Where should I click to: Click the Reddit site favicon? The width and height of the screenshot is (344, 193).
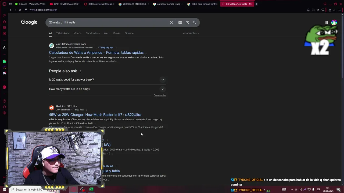pos(52,108)
